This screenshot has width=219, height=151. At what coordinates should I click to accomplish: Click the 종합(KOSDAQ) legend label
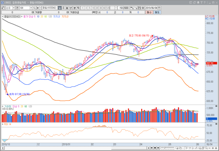tap(12, 17)
